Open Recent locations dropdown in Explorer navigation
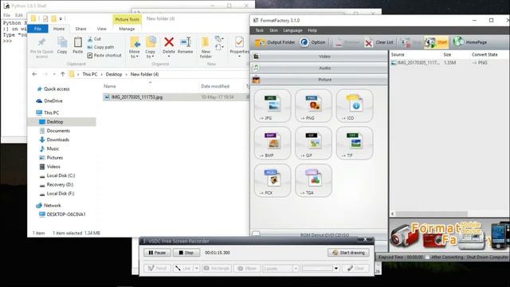The image size is (510, 287). click(x=54, y=74)
